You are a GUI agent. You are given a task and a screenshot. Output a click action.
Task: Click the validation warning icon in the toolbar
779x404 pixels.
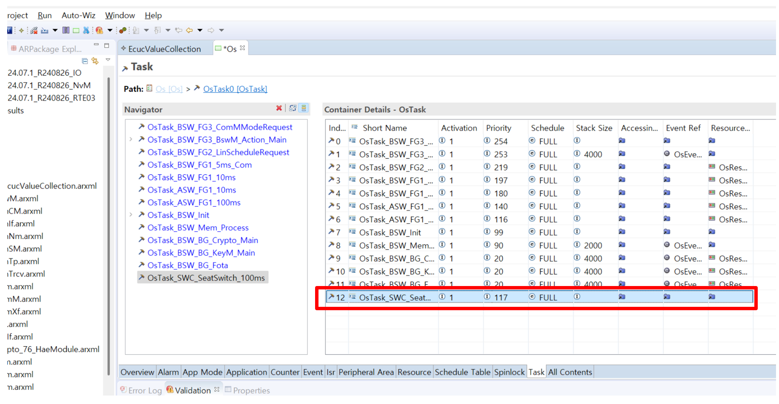(x=99, y=30)
